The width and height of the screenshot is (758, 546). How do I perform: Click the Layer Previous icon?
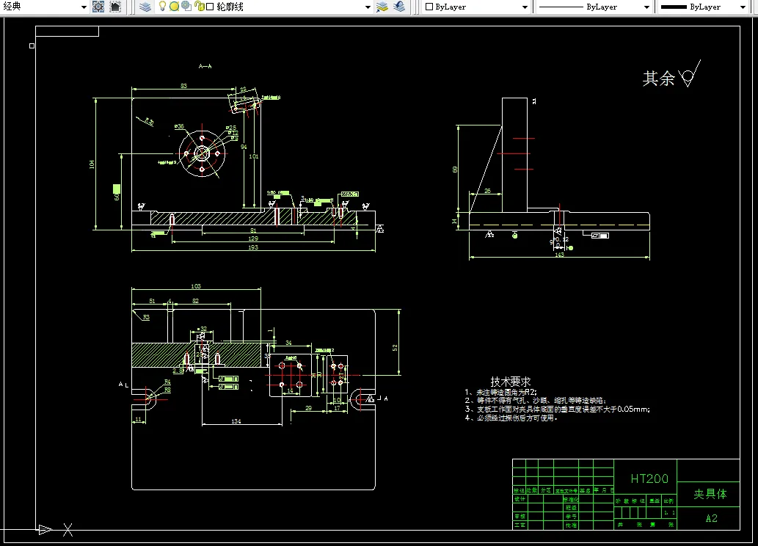pos(399,7)
